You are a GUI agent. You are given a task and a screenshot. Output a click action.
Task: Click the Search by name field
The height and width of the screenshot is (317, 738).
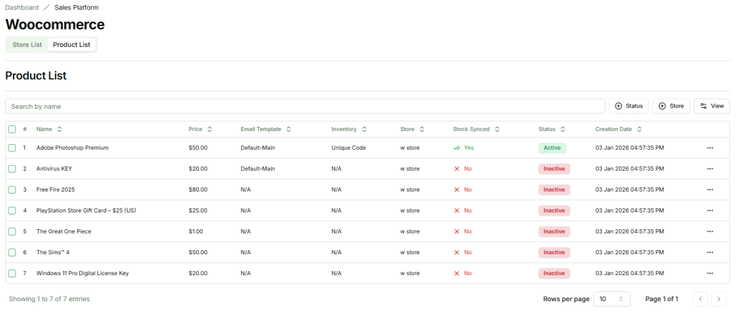305,106
